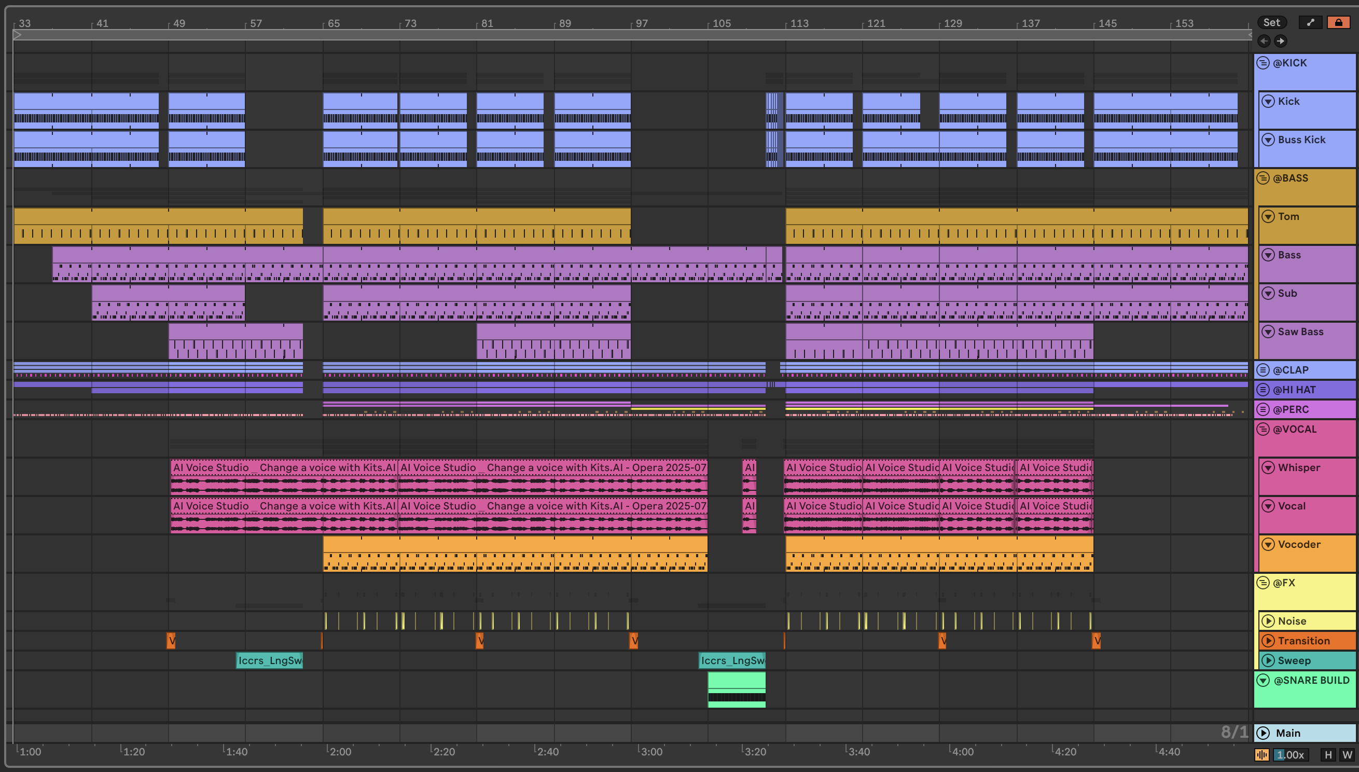Click the W optimize width button
Screen dimensions: 1359x772
[1347, 754]
